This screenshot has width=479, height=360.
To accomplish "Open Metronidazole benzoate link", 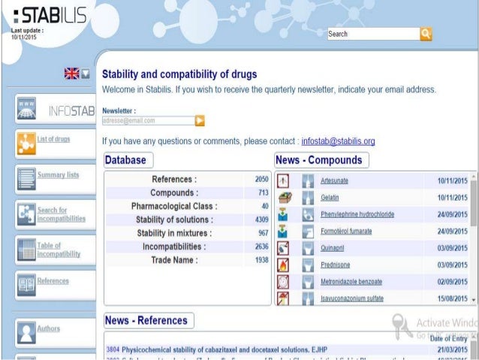I will (351, 282).
